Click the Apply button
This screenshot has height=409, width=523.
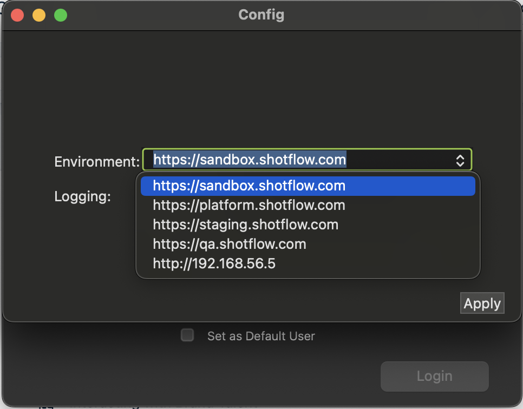[482, 304]
